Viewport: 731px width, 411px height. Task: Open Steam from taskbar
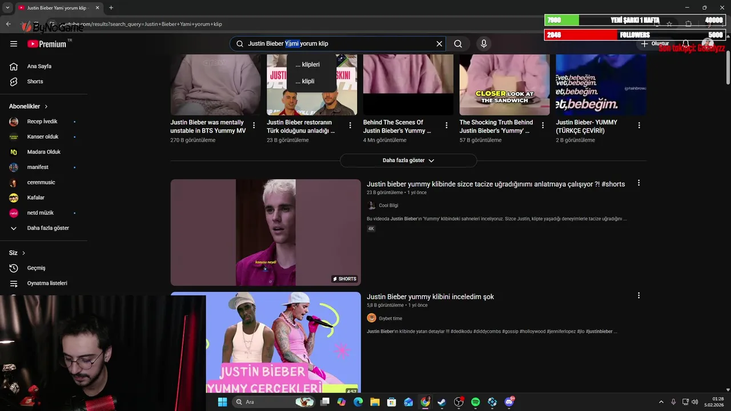441,402
